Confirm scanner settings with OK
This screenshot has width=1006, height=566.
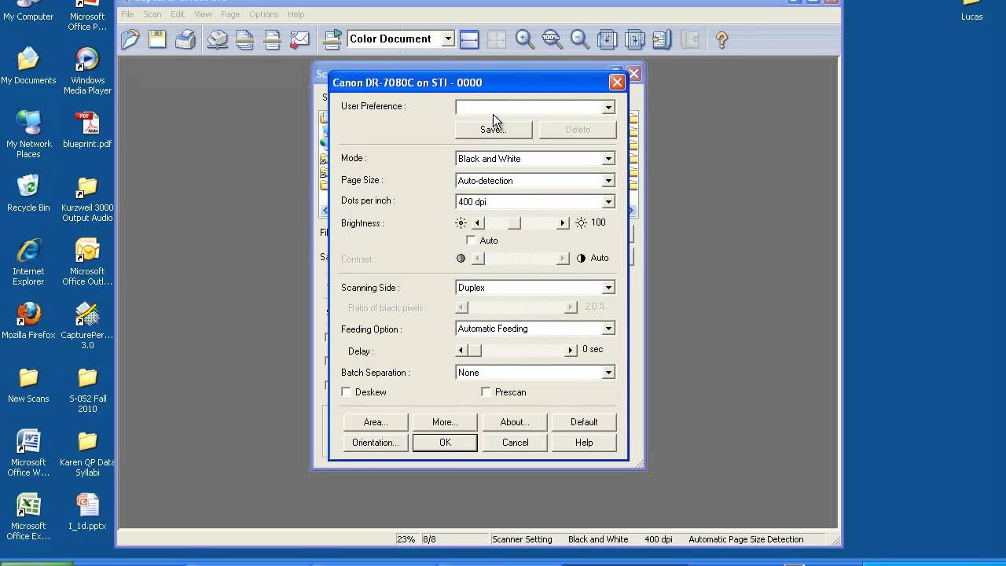click(x=445, y=443)
